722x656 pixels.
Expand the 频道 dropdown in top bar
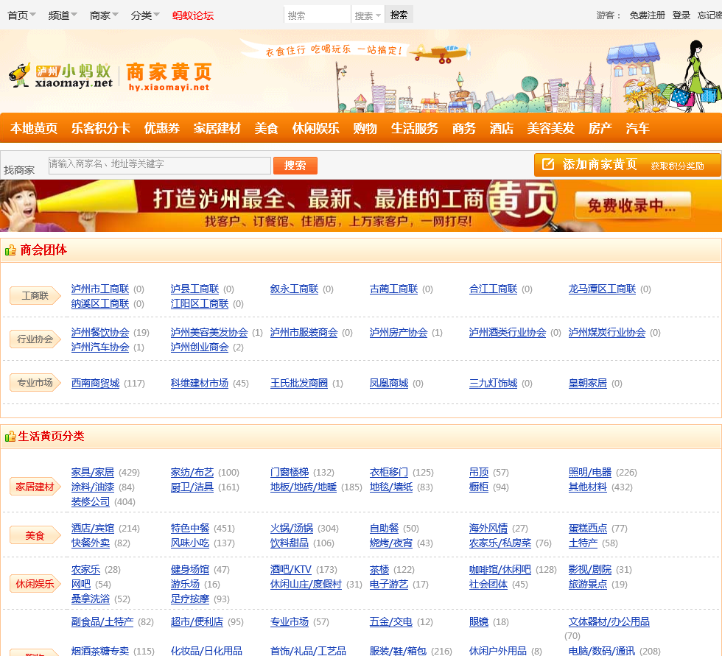63,15
